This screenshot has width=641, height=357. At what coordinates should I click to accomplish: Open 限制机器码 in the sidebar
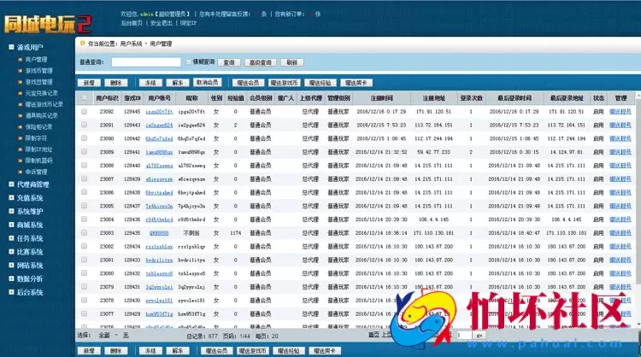click(38, 161)
